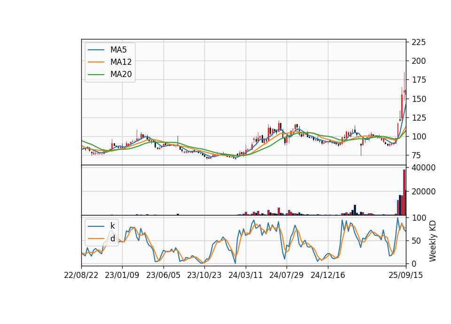Click the 225 price axis label

pos(419,42)
